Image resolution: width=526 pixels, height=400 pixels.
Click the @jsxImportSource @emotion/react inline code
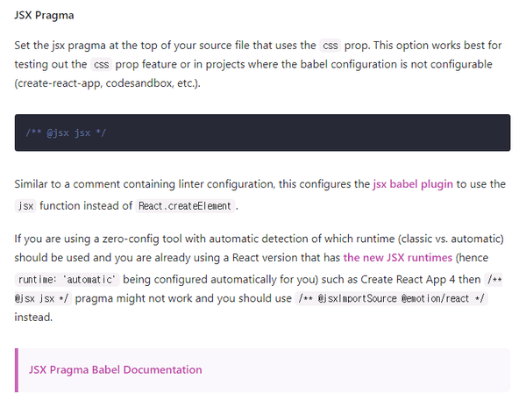(x=391, y=299)
